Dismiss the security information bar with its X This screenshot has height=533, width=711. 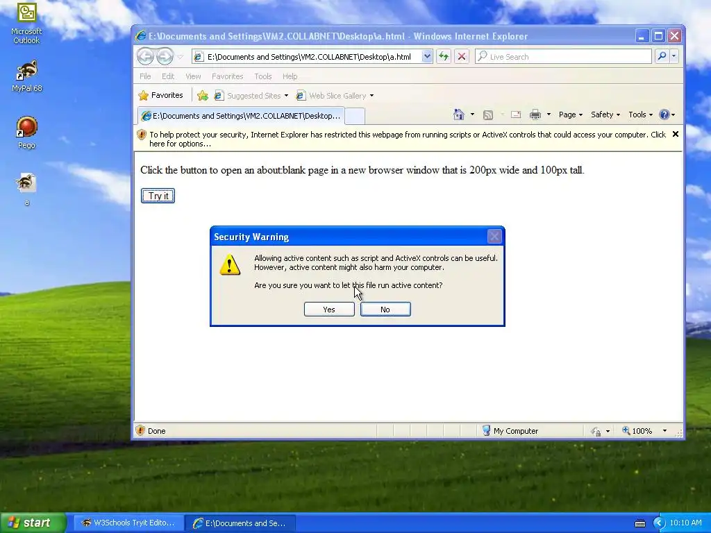click(x=675, y=134)
